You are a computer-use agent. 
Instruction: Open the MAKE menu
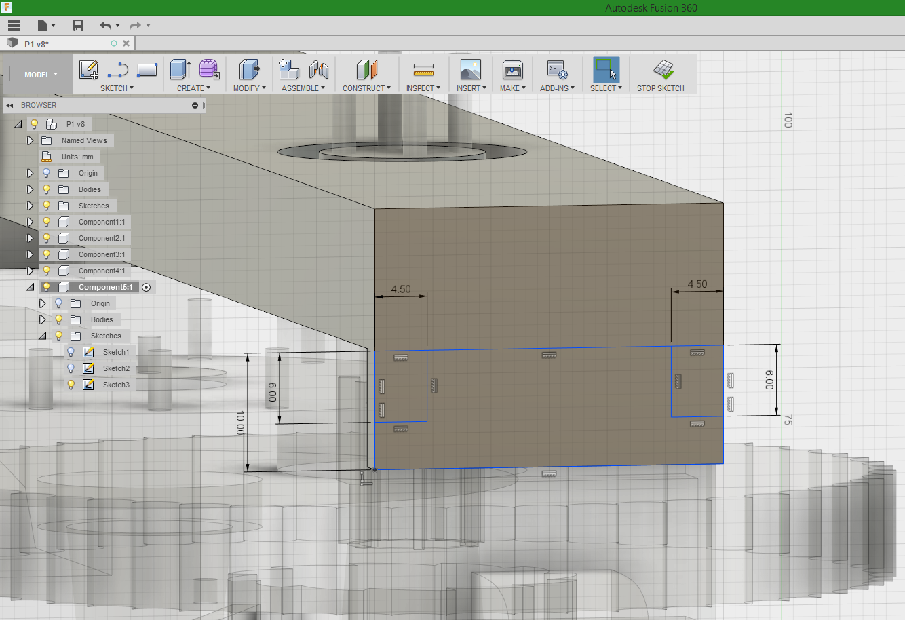tap(513, 88)
